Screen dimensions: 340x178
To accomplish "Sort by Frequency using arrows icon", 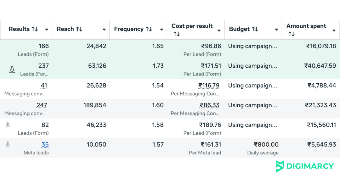I will pyautogui.click(x=149, y=29).
